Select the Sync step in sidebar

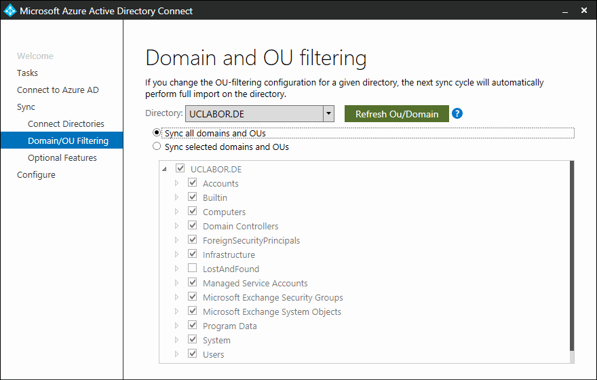(26, 107)
